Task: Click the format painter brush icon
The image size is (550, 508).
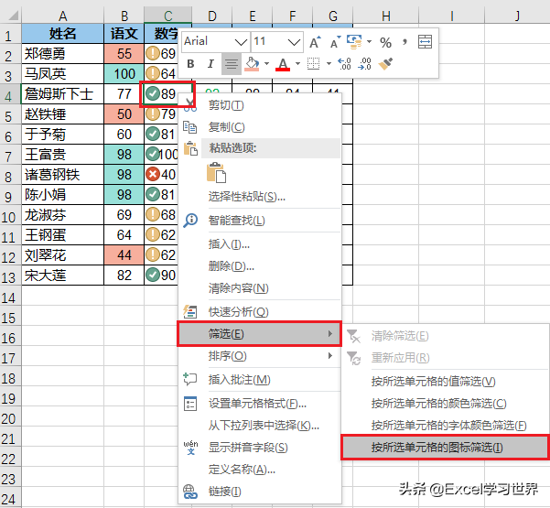Action: point(385,64)
